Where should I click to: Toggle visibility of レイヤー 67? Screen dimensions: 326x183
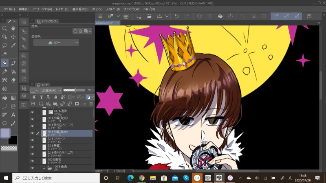coord(32,140)
